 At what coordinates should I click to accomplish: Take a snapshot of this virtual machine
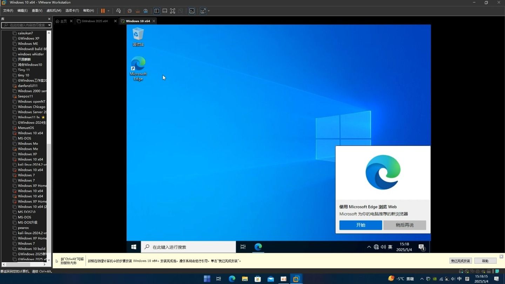point(130,11)
